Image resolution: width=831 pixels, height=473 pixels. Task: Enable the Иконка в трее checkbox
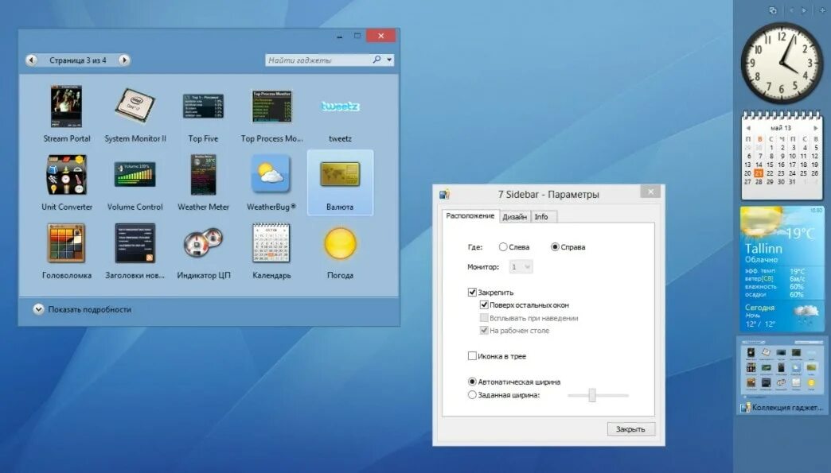472,356
